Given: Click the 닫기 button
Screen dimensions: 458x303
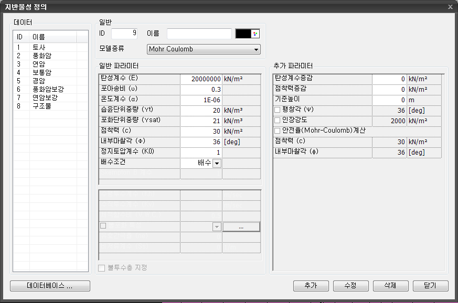Looking at the screenshot, I should (431, 286).
